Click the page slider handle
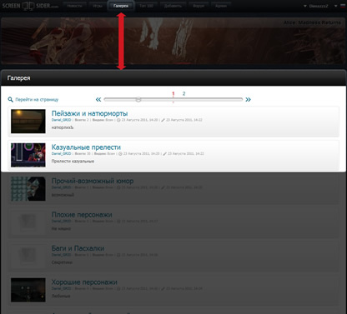This screenshot has width=347, height=314. tap(138, 99)
